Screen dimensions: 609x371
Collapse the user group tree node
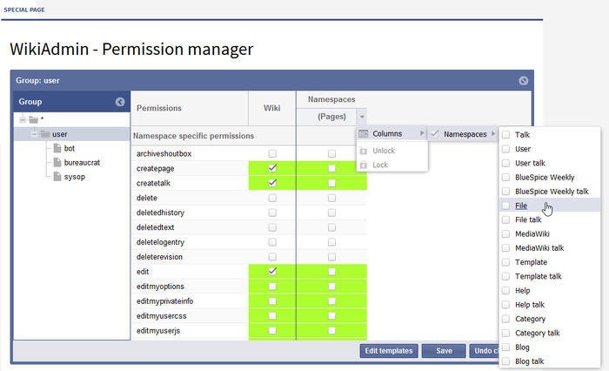[x=34, y=134]
